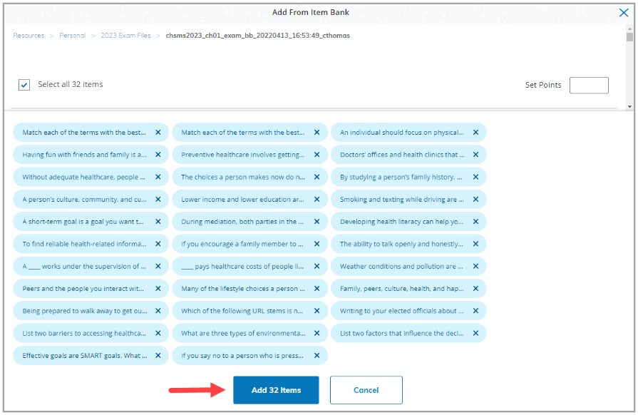The height and width of the screenshot is (415, 638).
Task: Remove 'Family, peers, culture, health' item
Action: tap(475, 289)
